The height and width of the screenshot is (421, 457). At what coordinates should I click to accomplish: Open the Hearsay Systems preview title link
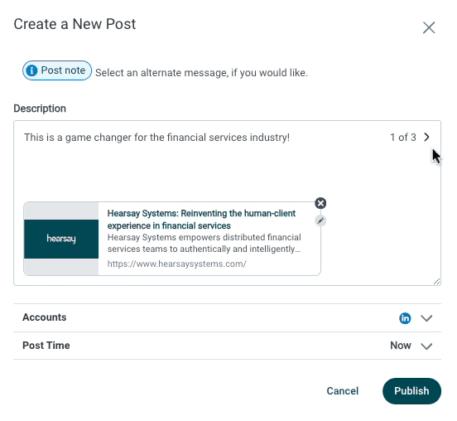[x=201, y=220]
